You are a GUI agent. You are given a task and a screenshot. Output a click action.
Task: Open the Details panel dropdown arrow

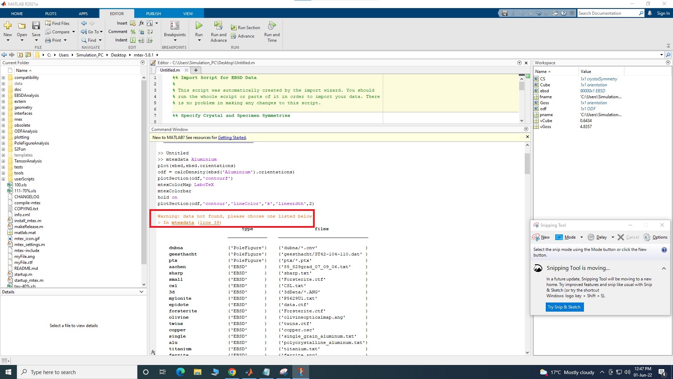click(141, 292)
